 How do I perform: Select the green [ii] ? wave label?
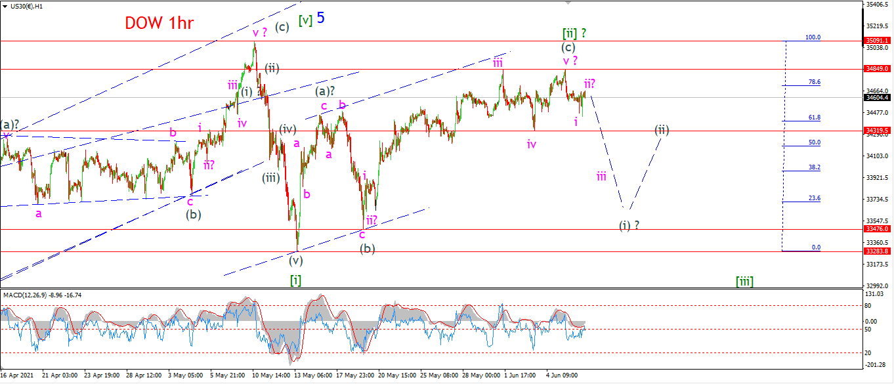point(574,33)
